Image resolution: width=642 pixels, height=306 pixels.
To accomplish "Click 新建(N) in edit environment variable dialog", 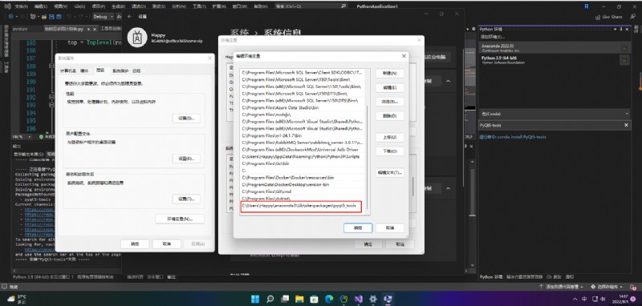I will [x=390, y=74].
